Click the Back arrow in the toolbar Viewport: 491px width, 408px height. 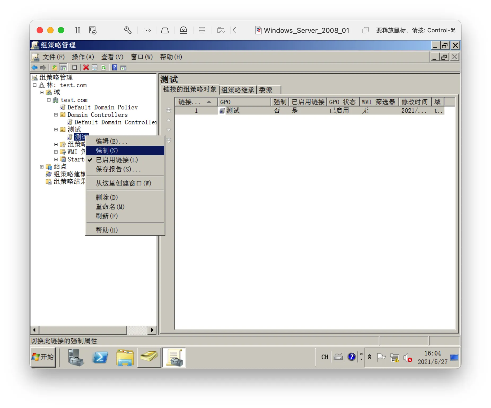point(34,68)
